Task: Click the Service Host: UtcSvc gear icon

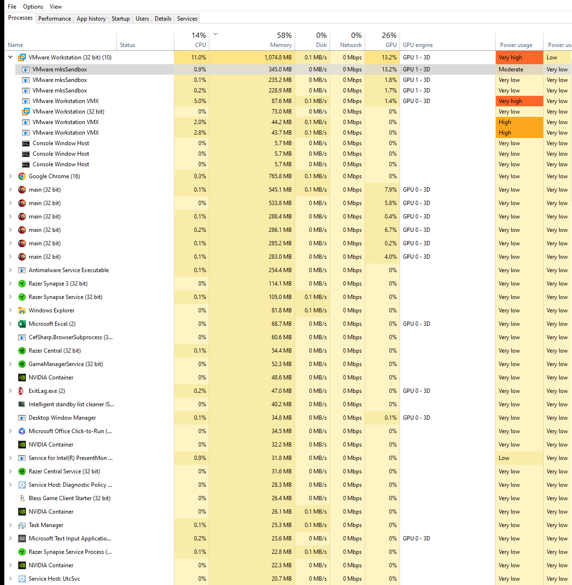Action: coord(22,579)
